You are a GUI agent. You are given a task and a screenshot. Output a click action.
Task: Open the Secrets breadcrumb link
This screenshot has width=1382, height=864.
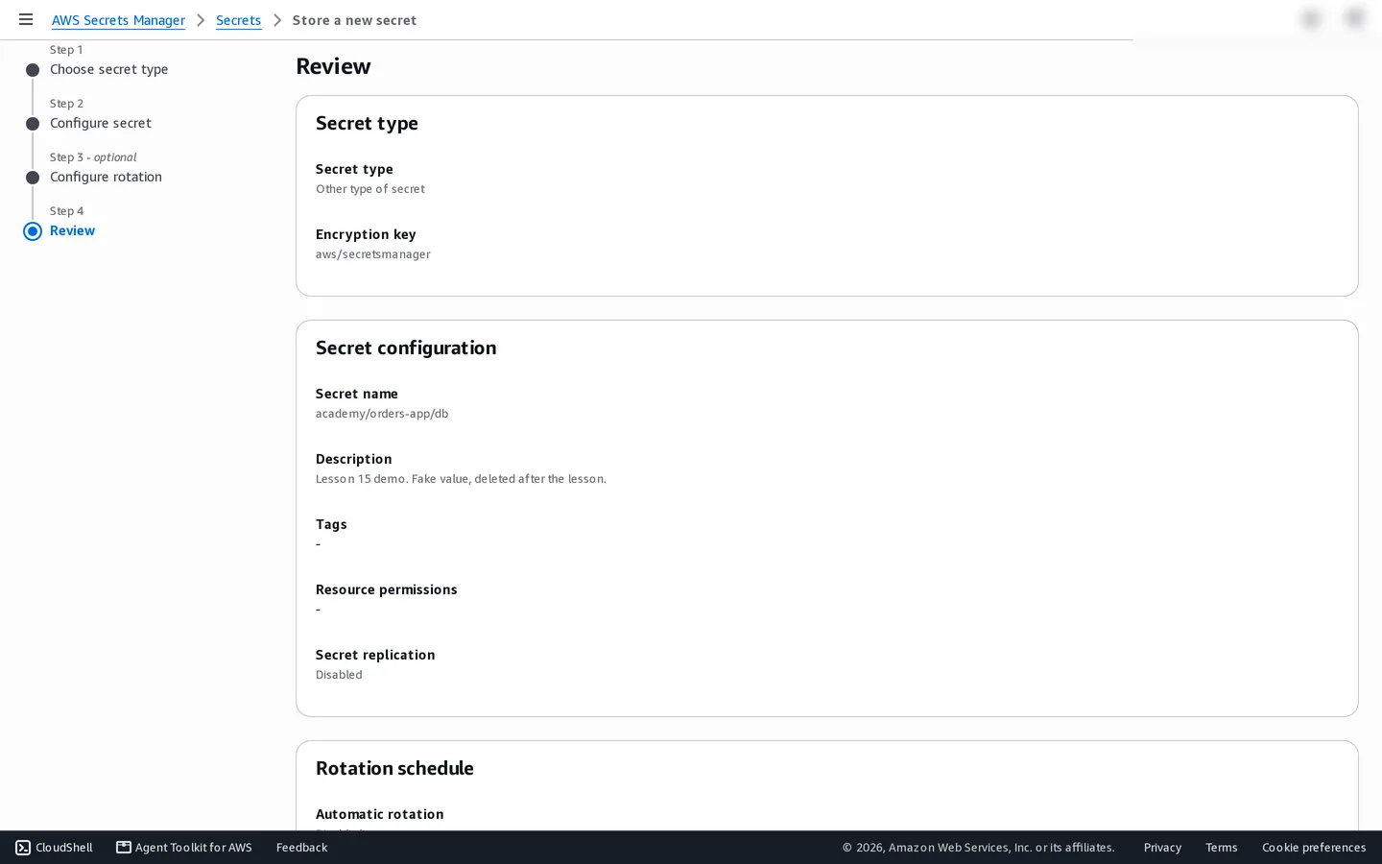coord(238,20)
